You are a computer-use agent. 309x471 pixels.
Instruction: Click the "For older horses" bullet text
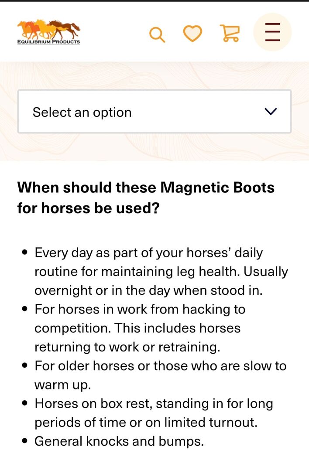click(x=160, y=365)
